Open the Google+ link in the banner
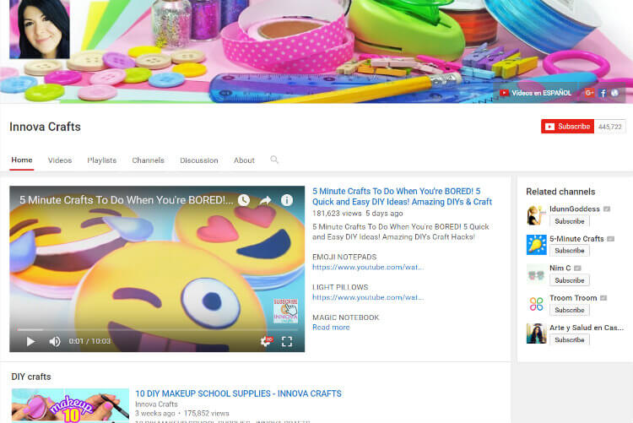633x423 pixels. pos(589,93)
